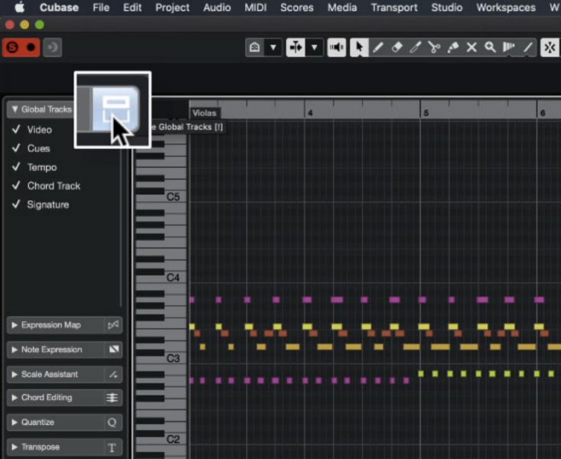Select the Draw pencil tool
This screenshot has height=459, width=561.
[378, 47]
